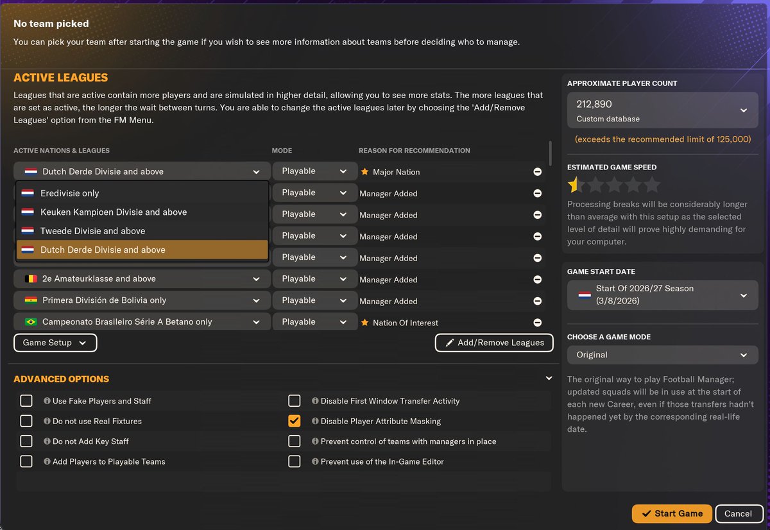This screenshot has height=530, width=770.
Task: Click info icon for Add Players to Playable Teams
Action: (x=47, y=462)
